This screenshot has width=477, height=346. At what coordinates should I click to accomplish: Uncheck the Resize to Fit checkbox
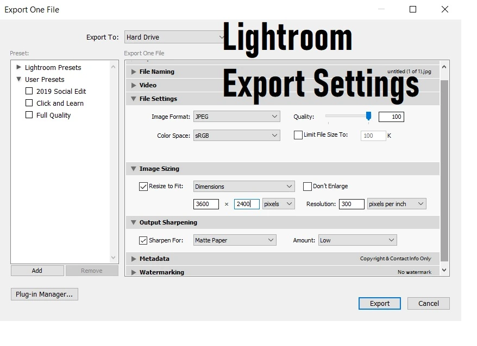[x=143, y=186]
